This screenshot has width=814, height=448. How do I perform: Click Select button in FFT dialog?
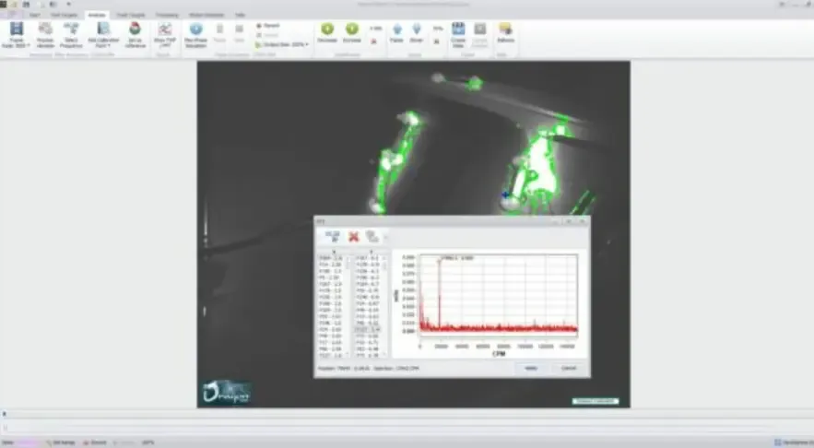[531, 368]
